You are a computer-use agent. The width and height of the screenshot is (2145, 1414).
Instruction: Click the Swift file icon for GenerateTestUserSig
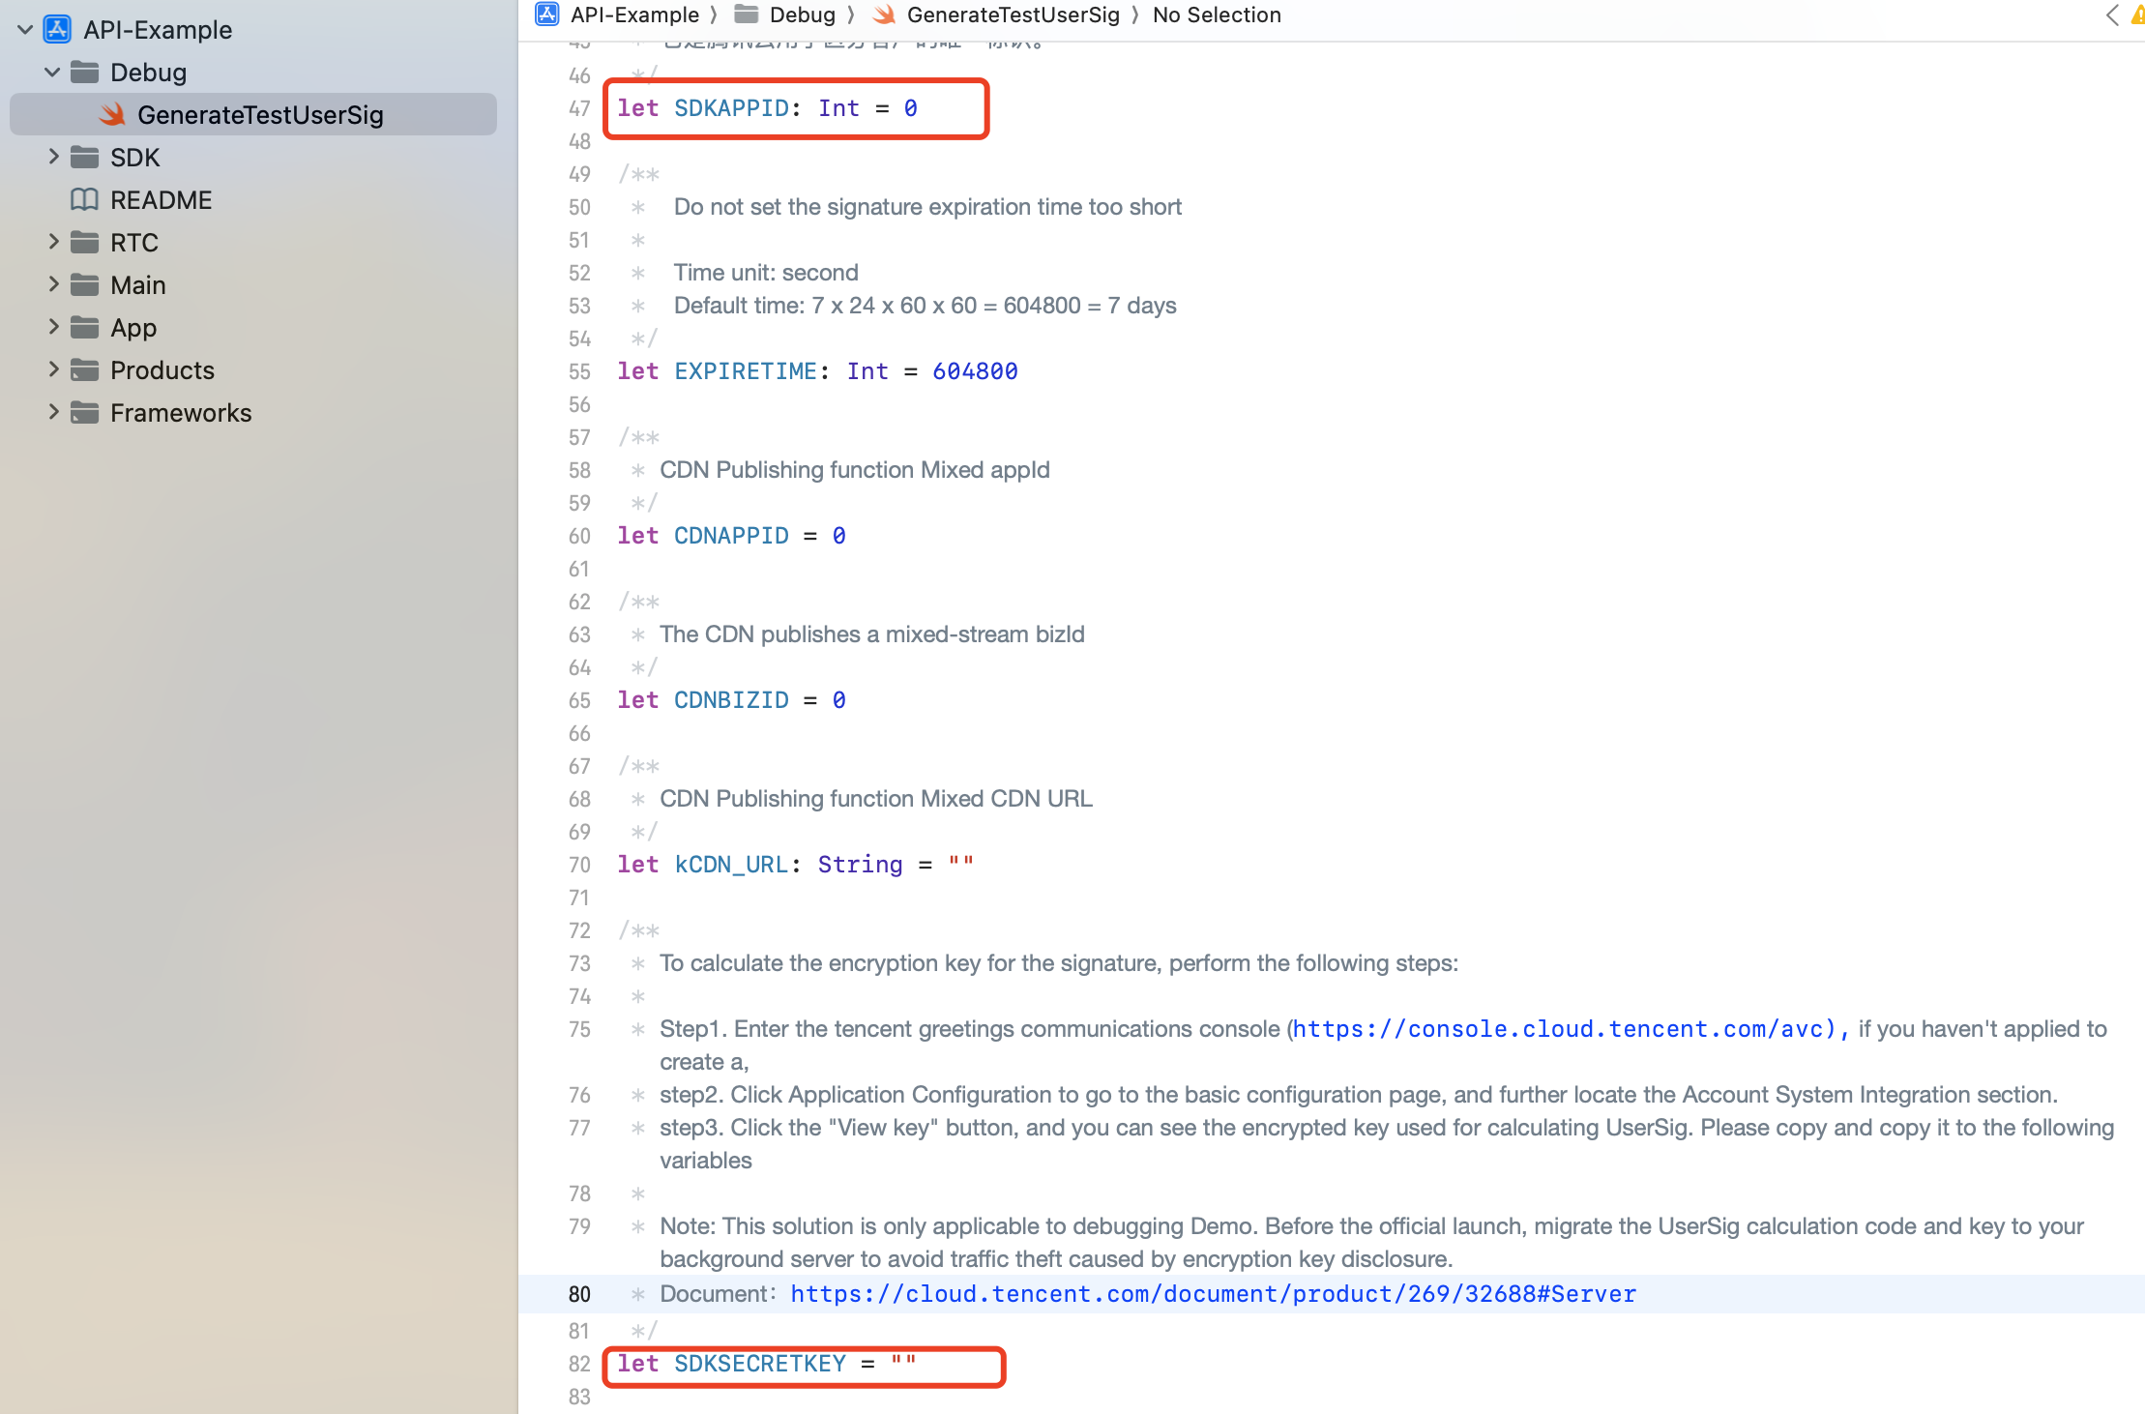(113, 115)
